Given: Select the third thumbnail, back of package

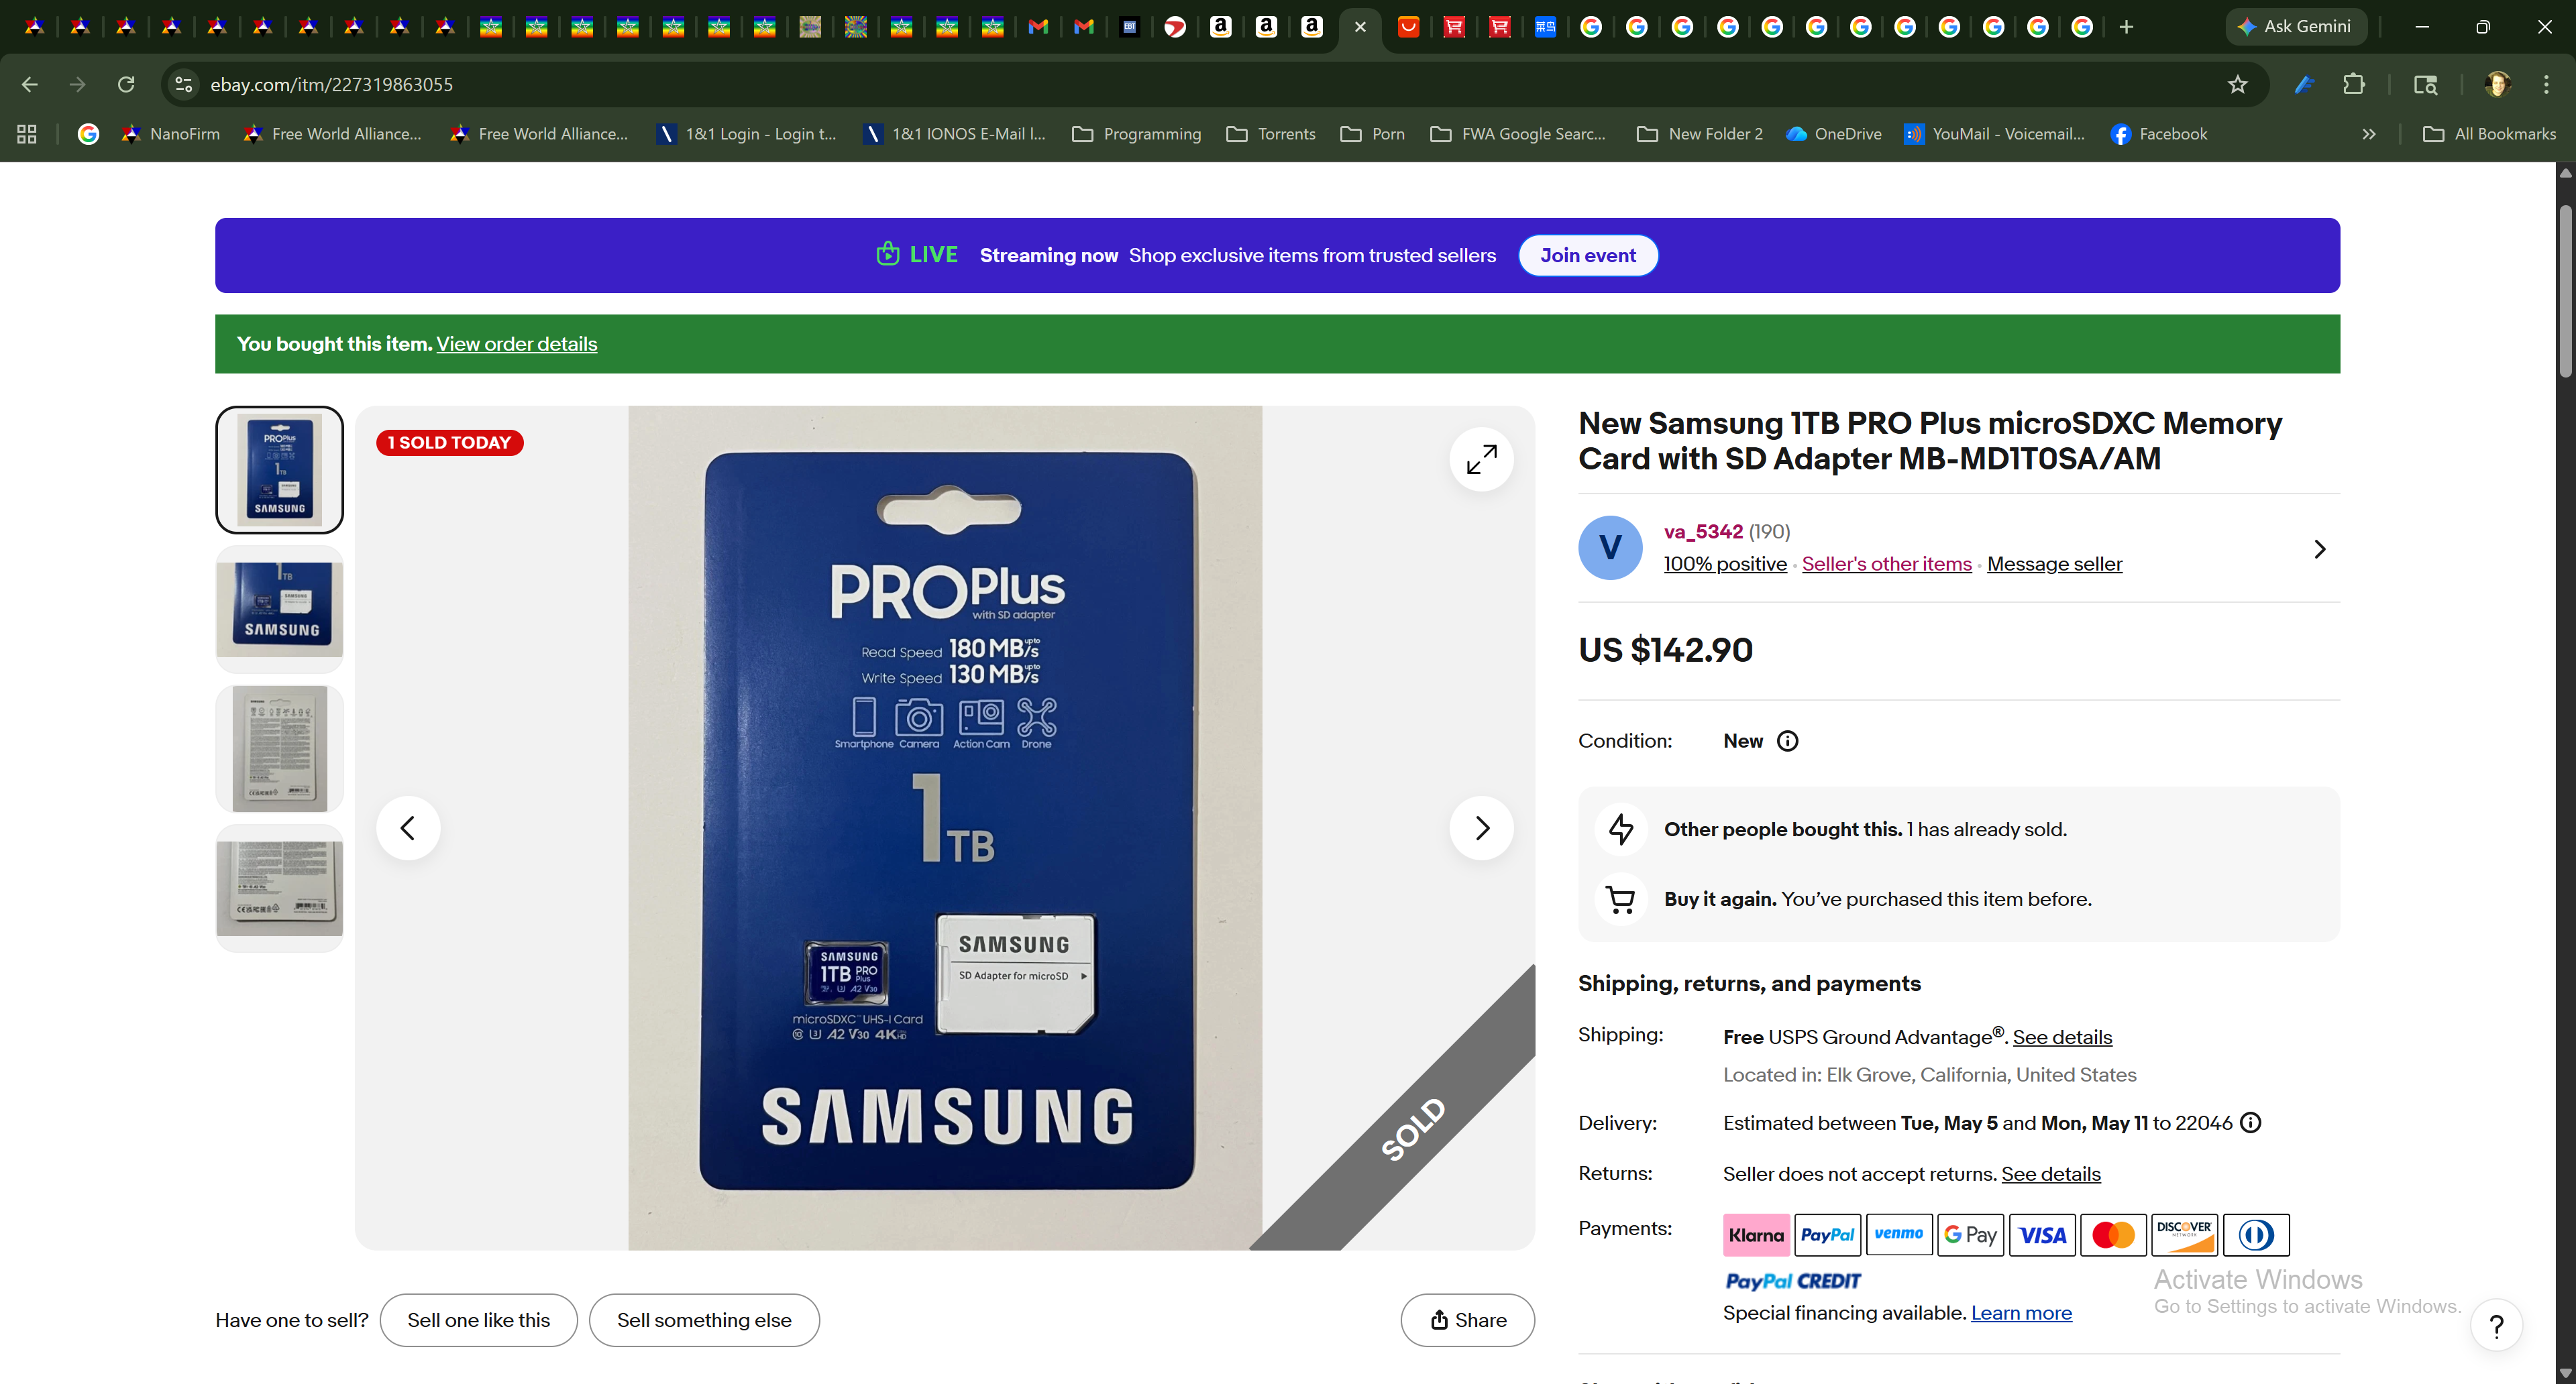Looking at the screenshot, I should [x=279, y=748].
